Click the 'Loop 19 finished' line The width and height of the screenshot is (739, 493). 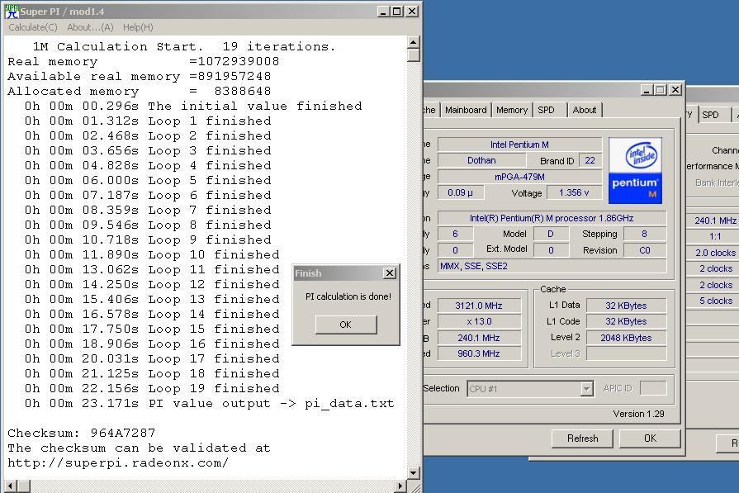(214, 388)
